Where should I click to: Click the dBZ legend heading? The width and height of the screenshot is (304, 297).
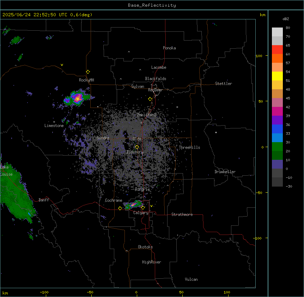[286, 19]
